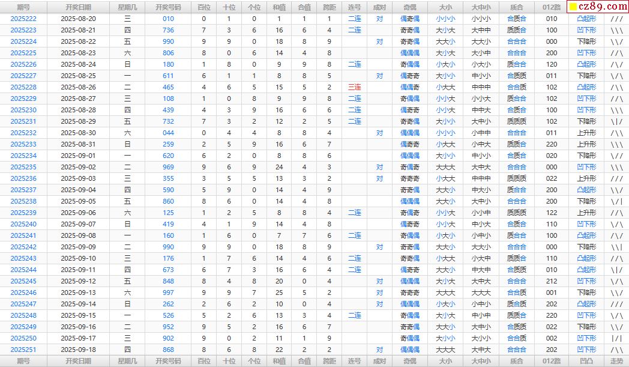Click the 和值 header in the top row

pos(279,7)
